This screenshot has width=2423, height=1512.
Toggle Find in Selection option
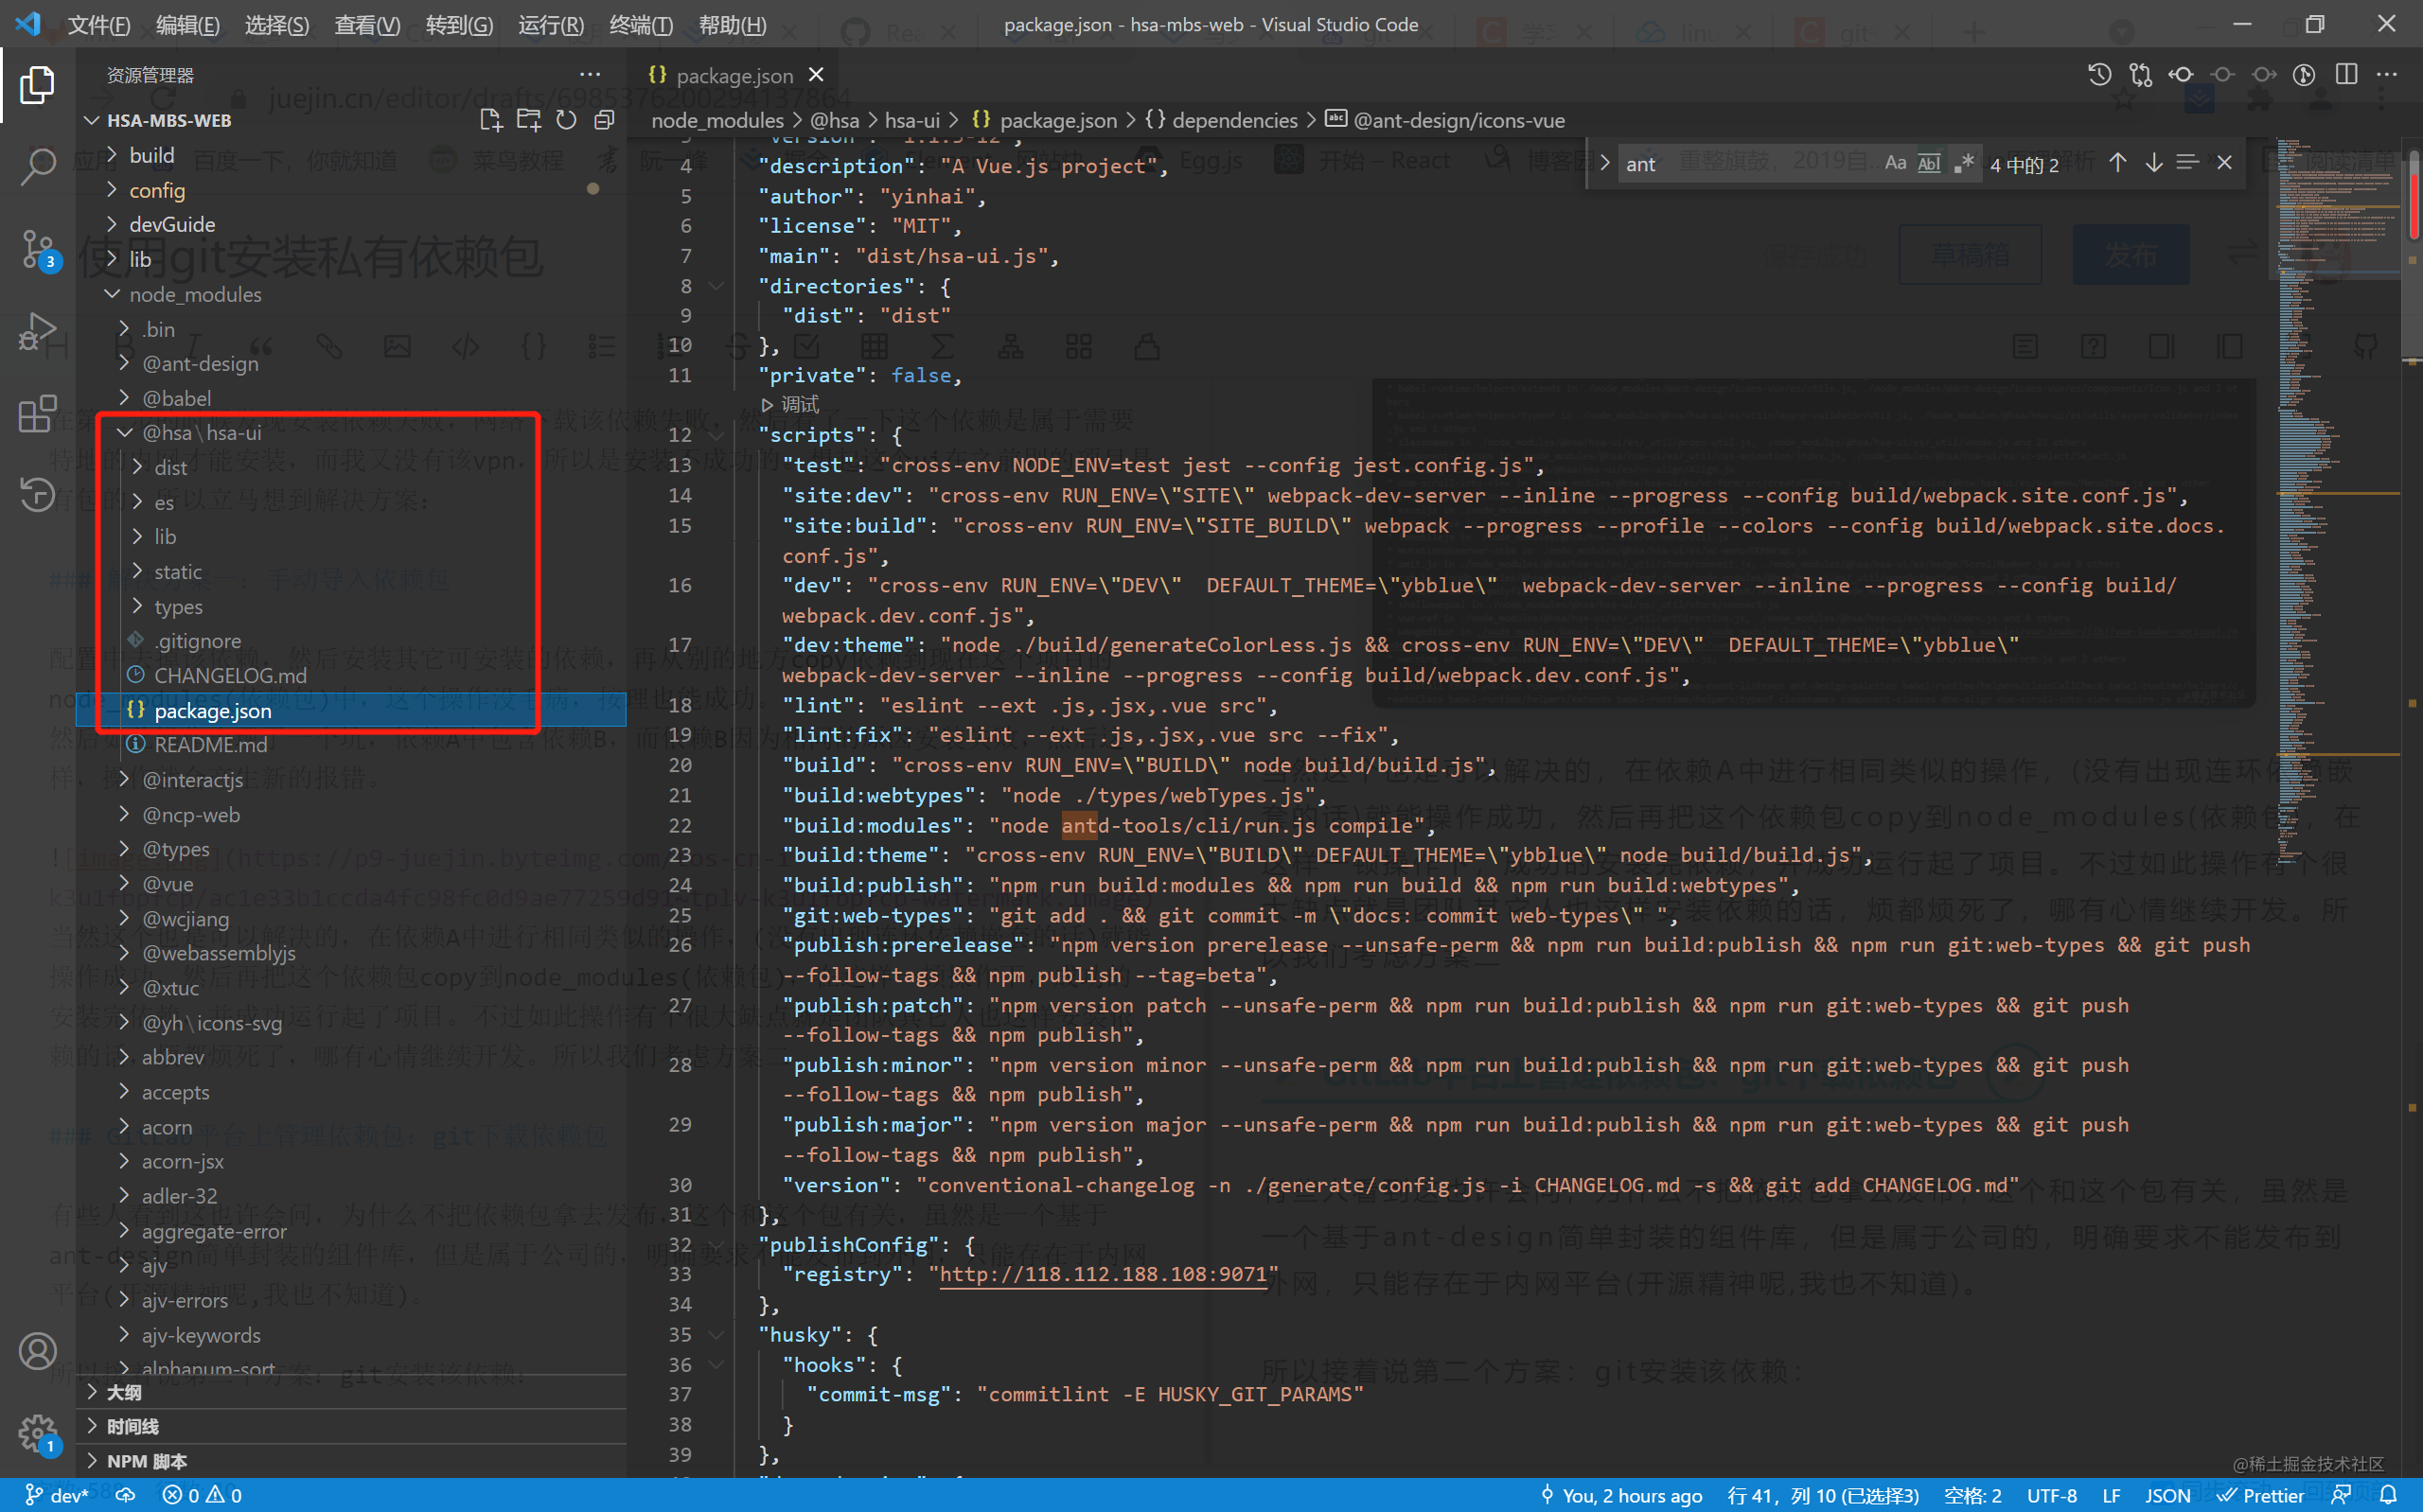click(2187, 163)
